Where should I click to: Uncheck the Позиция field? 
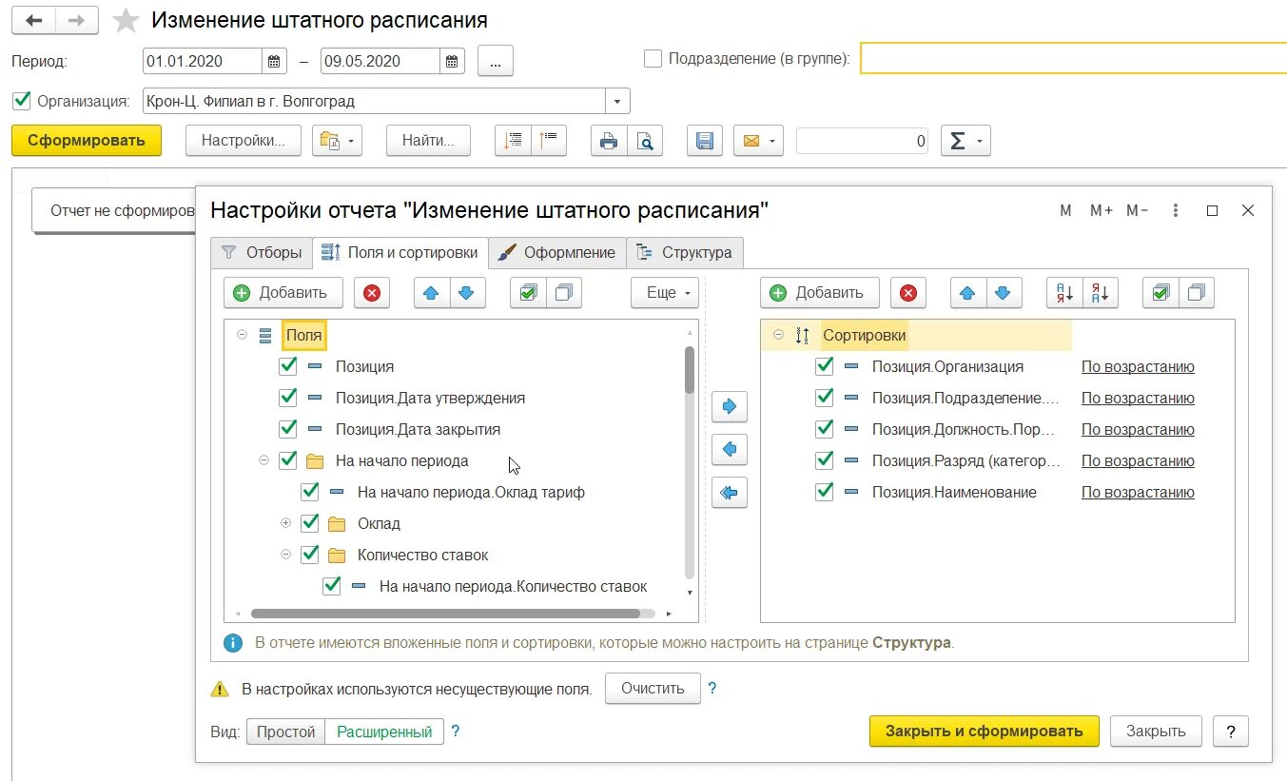[288, 366]
